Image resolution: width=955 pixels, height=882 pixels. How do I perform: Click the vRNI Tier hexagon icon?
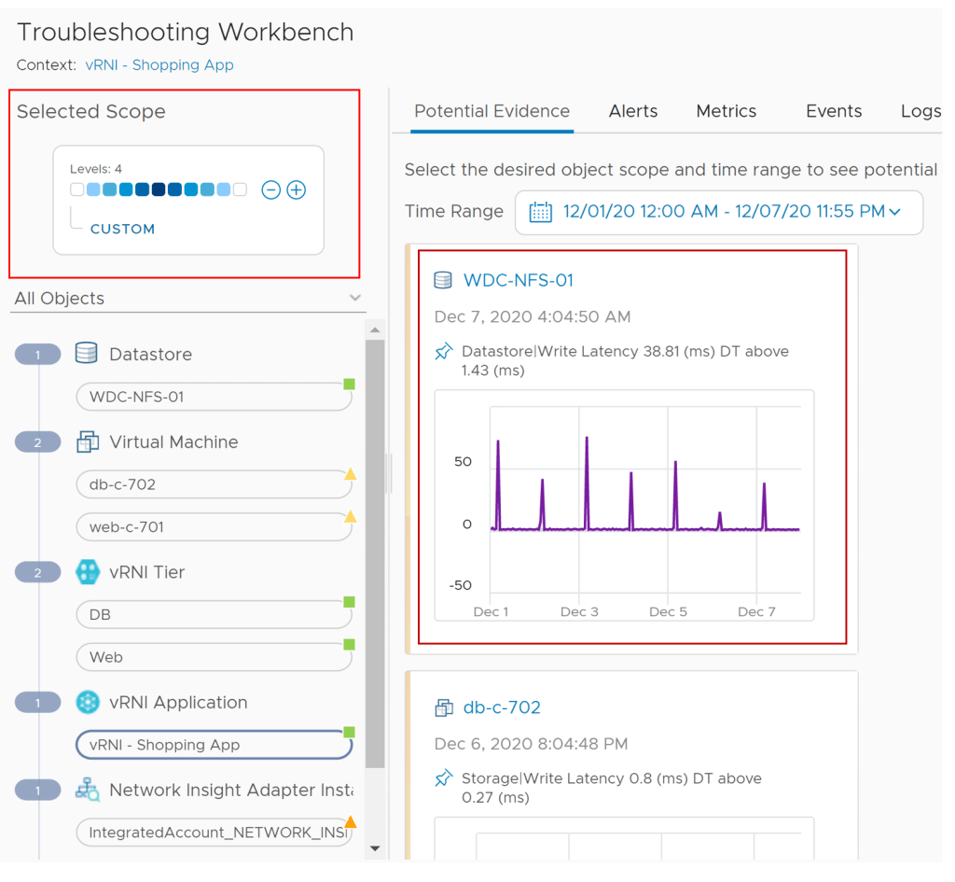[87, 572]
